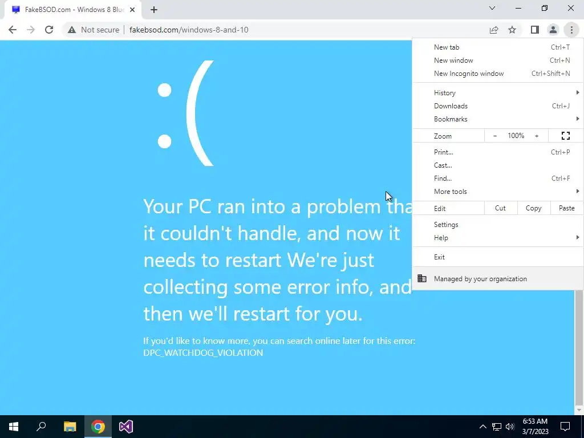Open the notification center icon

click(565, 427)
